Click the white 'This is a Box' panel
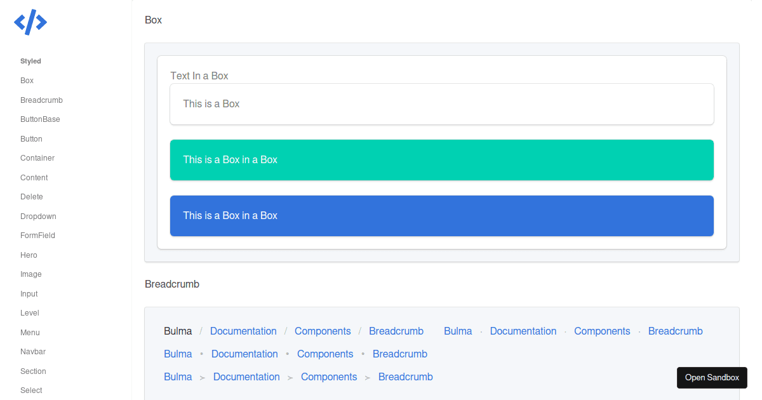The image size is (762, 400). 441,104
